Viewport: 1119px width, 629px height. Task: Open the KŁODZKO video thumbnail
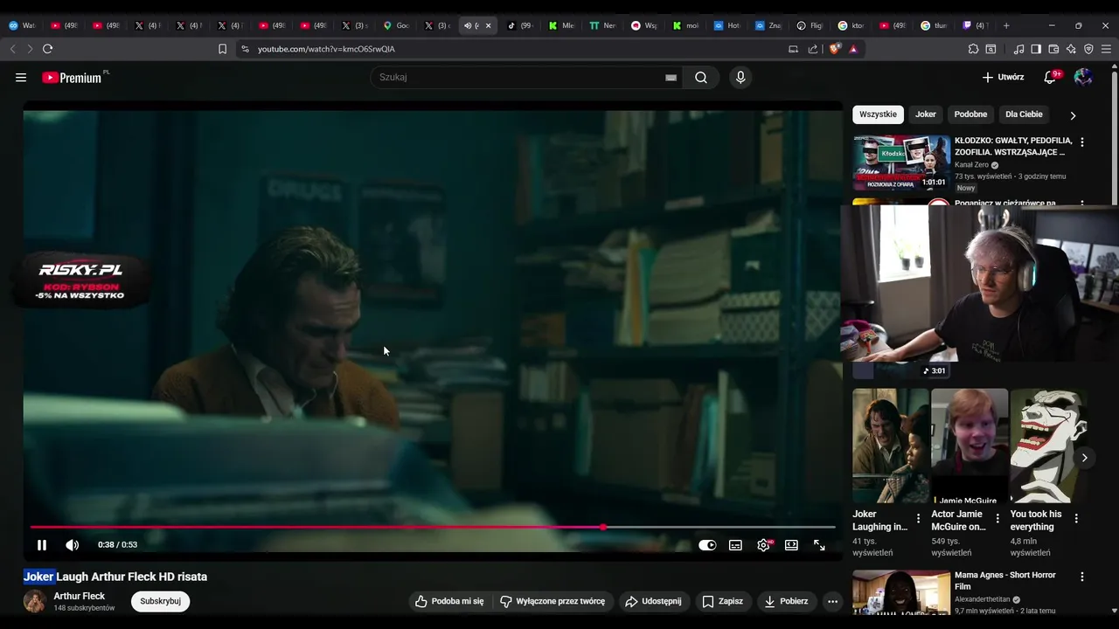coord(901,162)
